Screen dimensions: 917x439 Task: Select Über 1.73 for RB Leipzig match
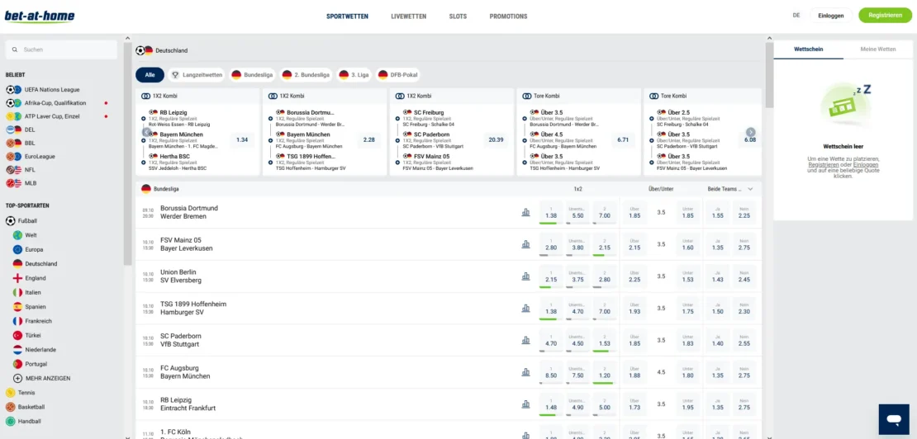634,404
